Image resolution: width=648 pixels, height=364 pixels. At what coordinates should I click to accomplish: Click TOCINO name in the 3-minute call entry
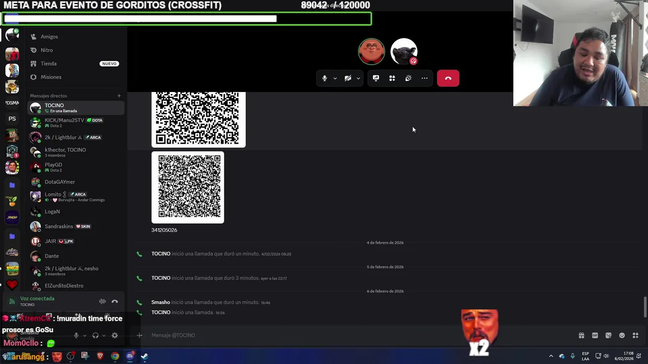tap(161, 278)
